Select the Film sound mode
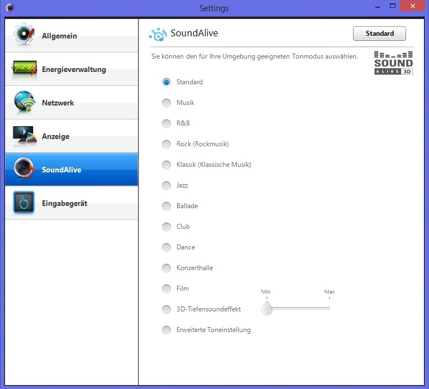The image size is (429, 389). pyautogui.click(x=166, y=289)
